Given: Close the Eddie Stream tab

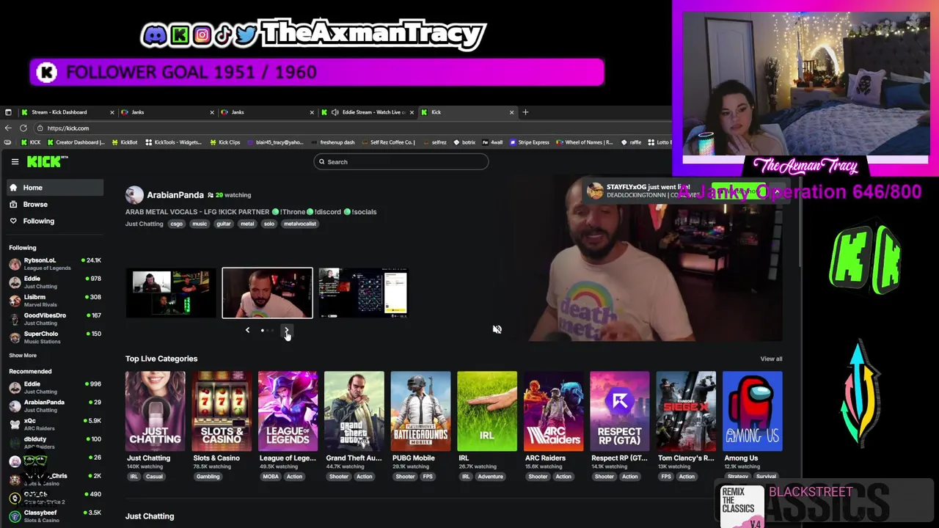Looking at the screenshot, I should click(x=412, y=112).
